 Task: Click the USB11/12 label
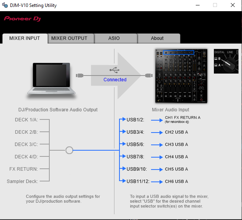[x=138, y=181]
